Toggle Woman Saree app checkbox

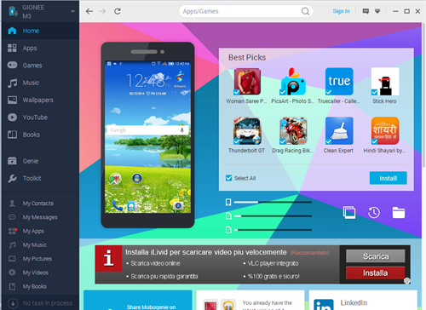point(237,92)
